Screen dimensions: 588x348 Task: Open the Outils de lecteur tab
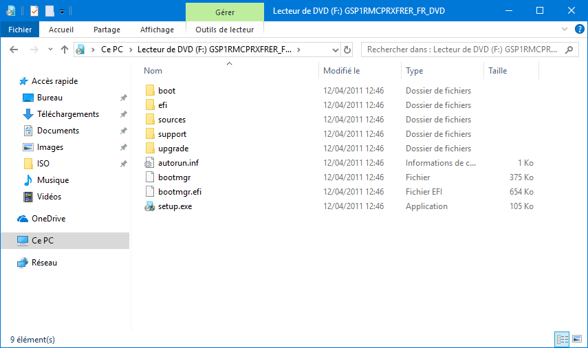(x=225, y=30)
